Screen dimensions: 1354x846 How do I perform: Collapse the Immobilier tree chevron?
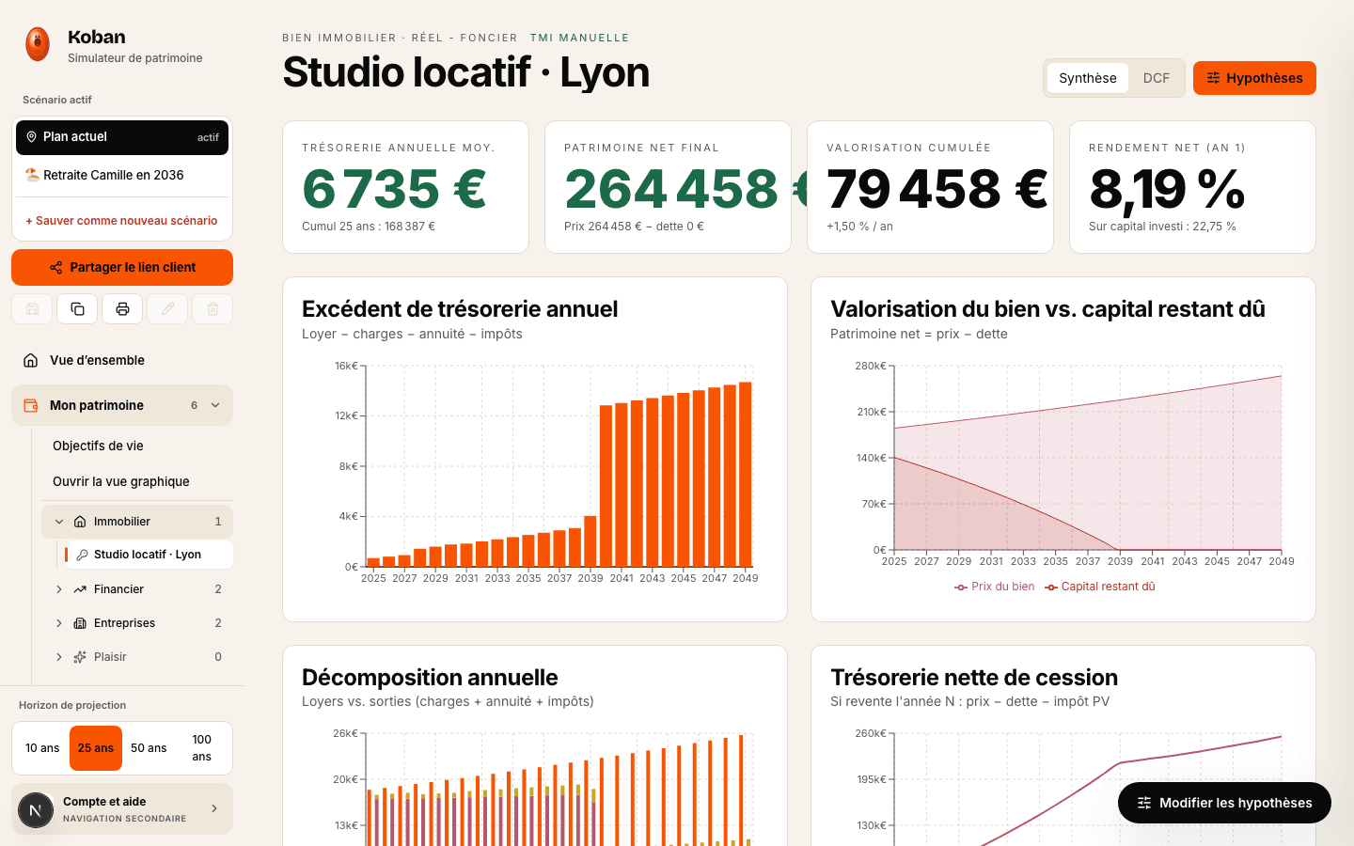[59, 522]
